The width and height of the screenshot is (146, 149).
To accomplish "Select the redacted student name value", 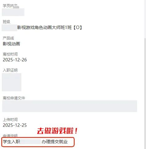I will click(x=13, y=12).
